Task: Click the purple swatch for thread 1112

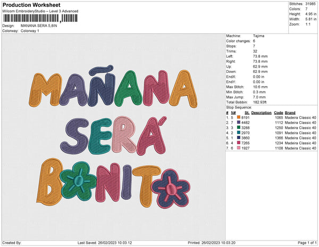Action: pos(239,122)
